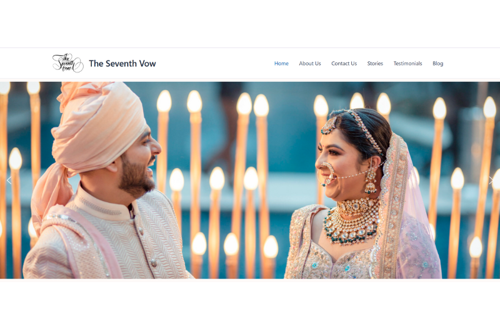Advance slider with right chevron arrow
500x334 pixels.
[491, 180]
